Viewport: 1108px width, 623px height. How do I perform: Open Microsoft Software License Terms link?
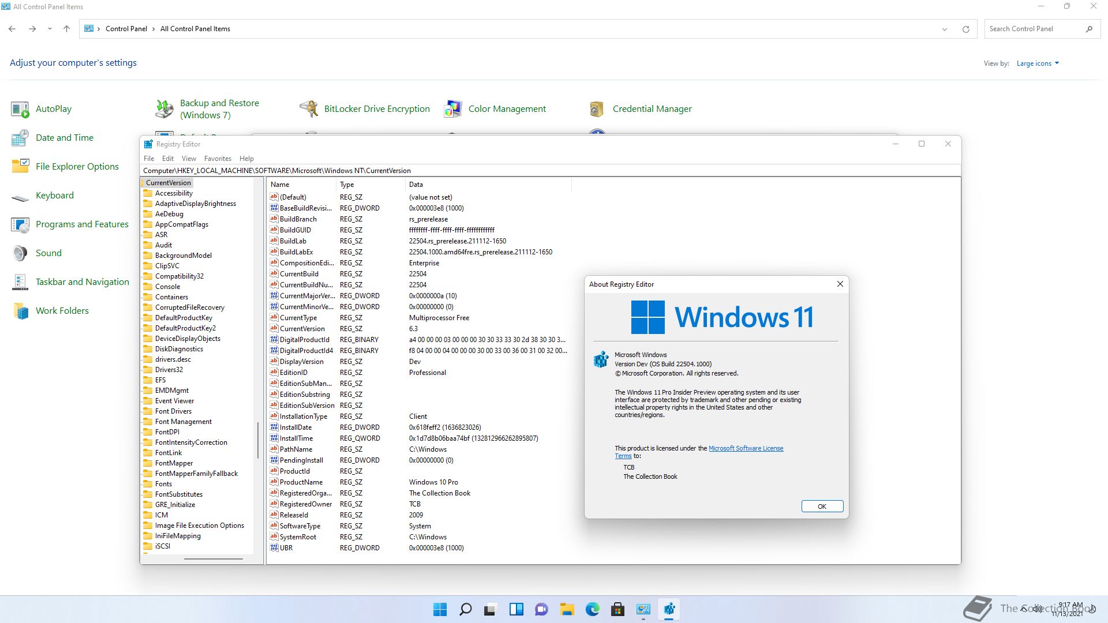[746, 448]
